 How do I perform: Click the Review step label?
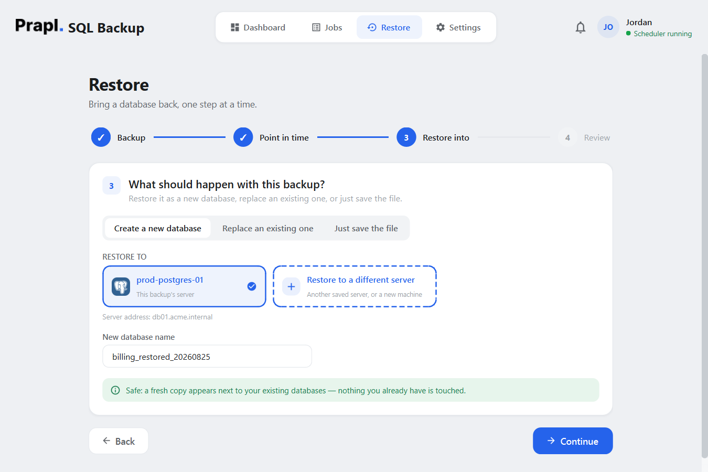(x=597, y=137)
